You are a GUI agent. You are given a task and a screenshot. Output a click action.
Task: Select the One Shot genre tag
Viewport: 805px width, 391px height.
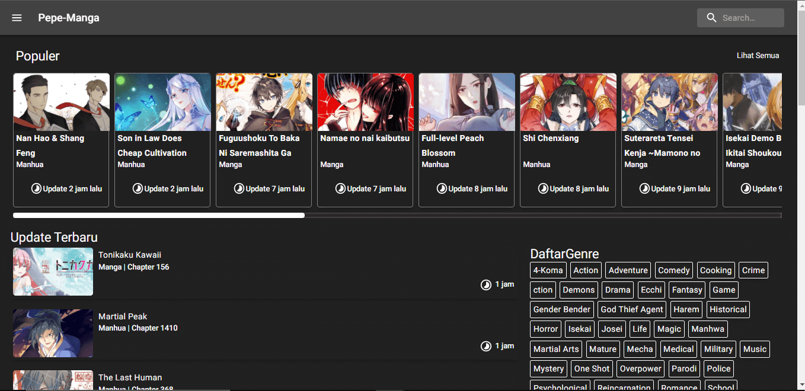592,368
